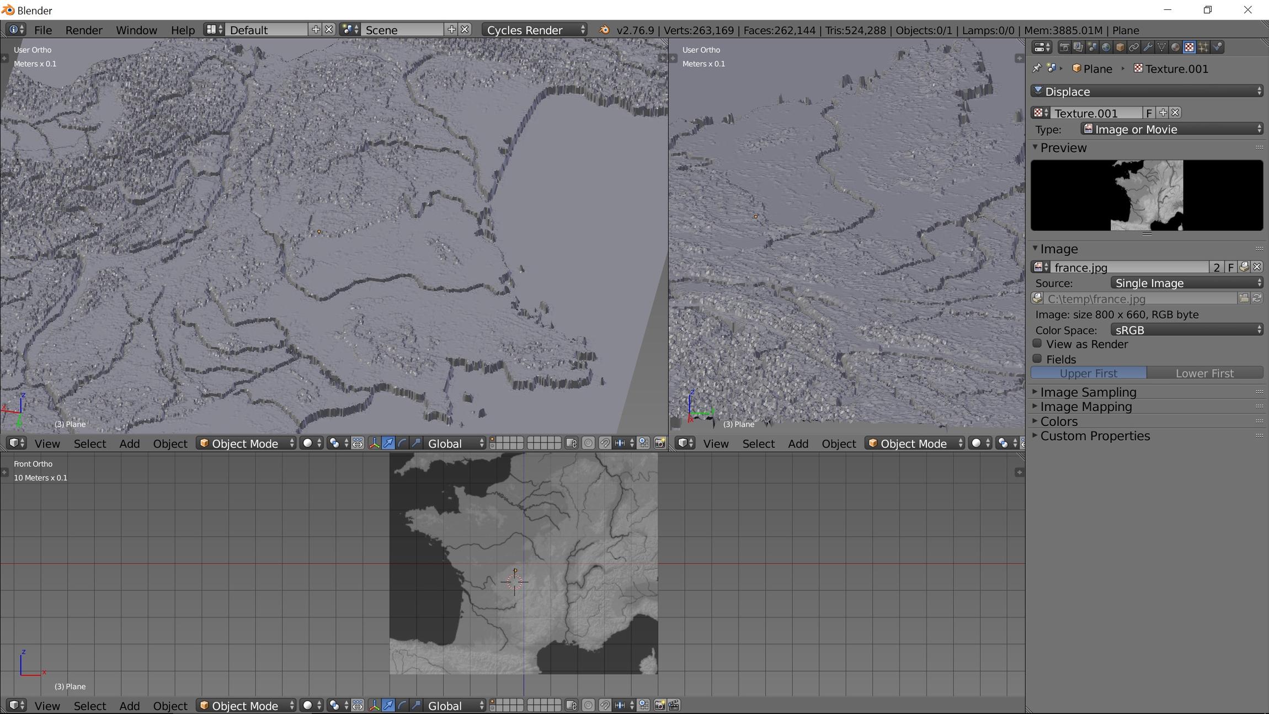The image size is (1269, 714).
Task: Open the View menu in top-left viewport header
Action: pos(47,444)
